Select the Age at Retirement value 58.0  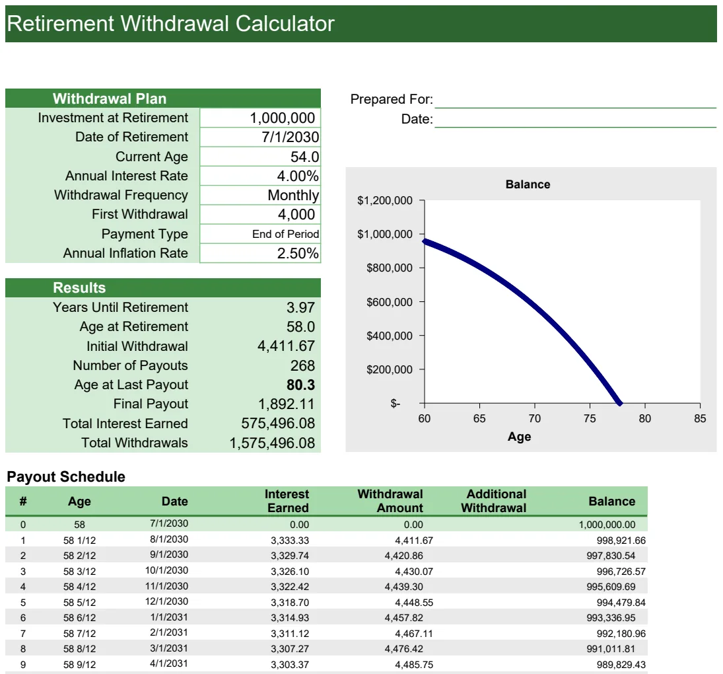click(300, 326)
